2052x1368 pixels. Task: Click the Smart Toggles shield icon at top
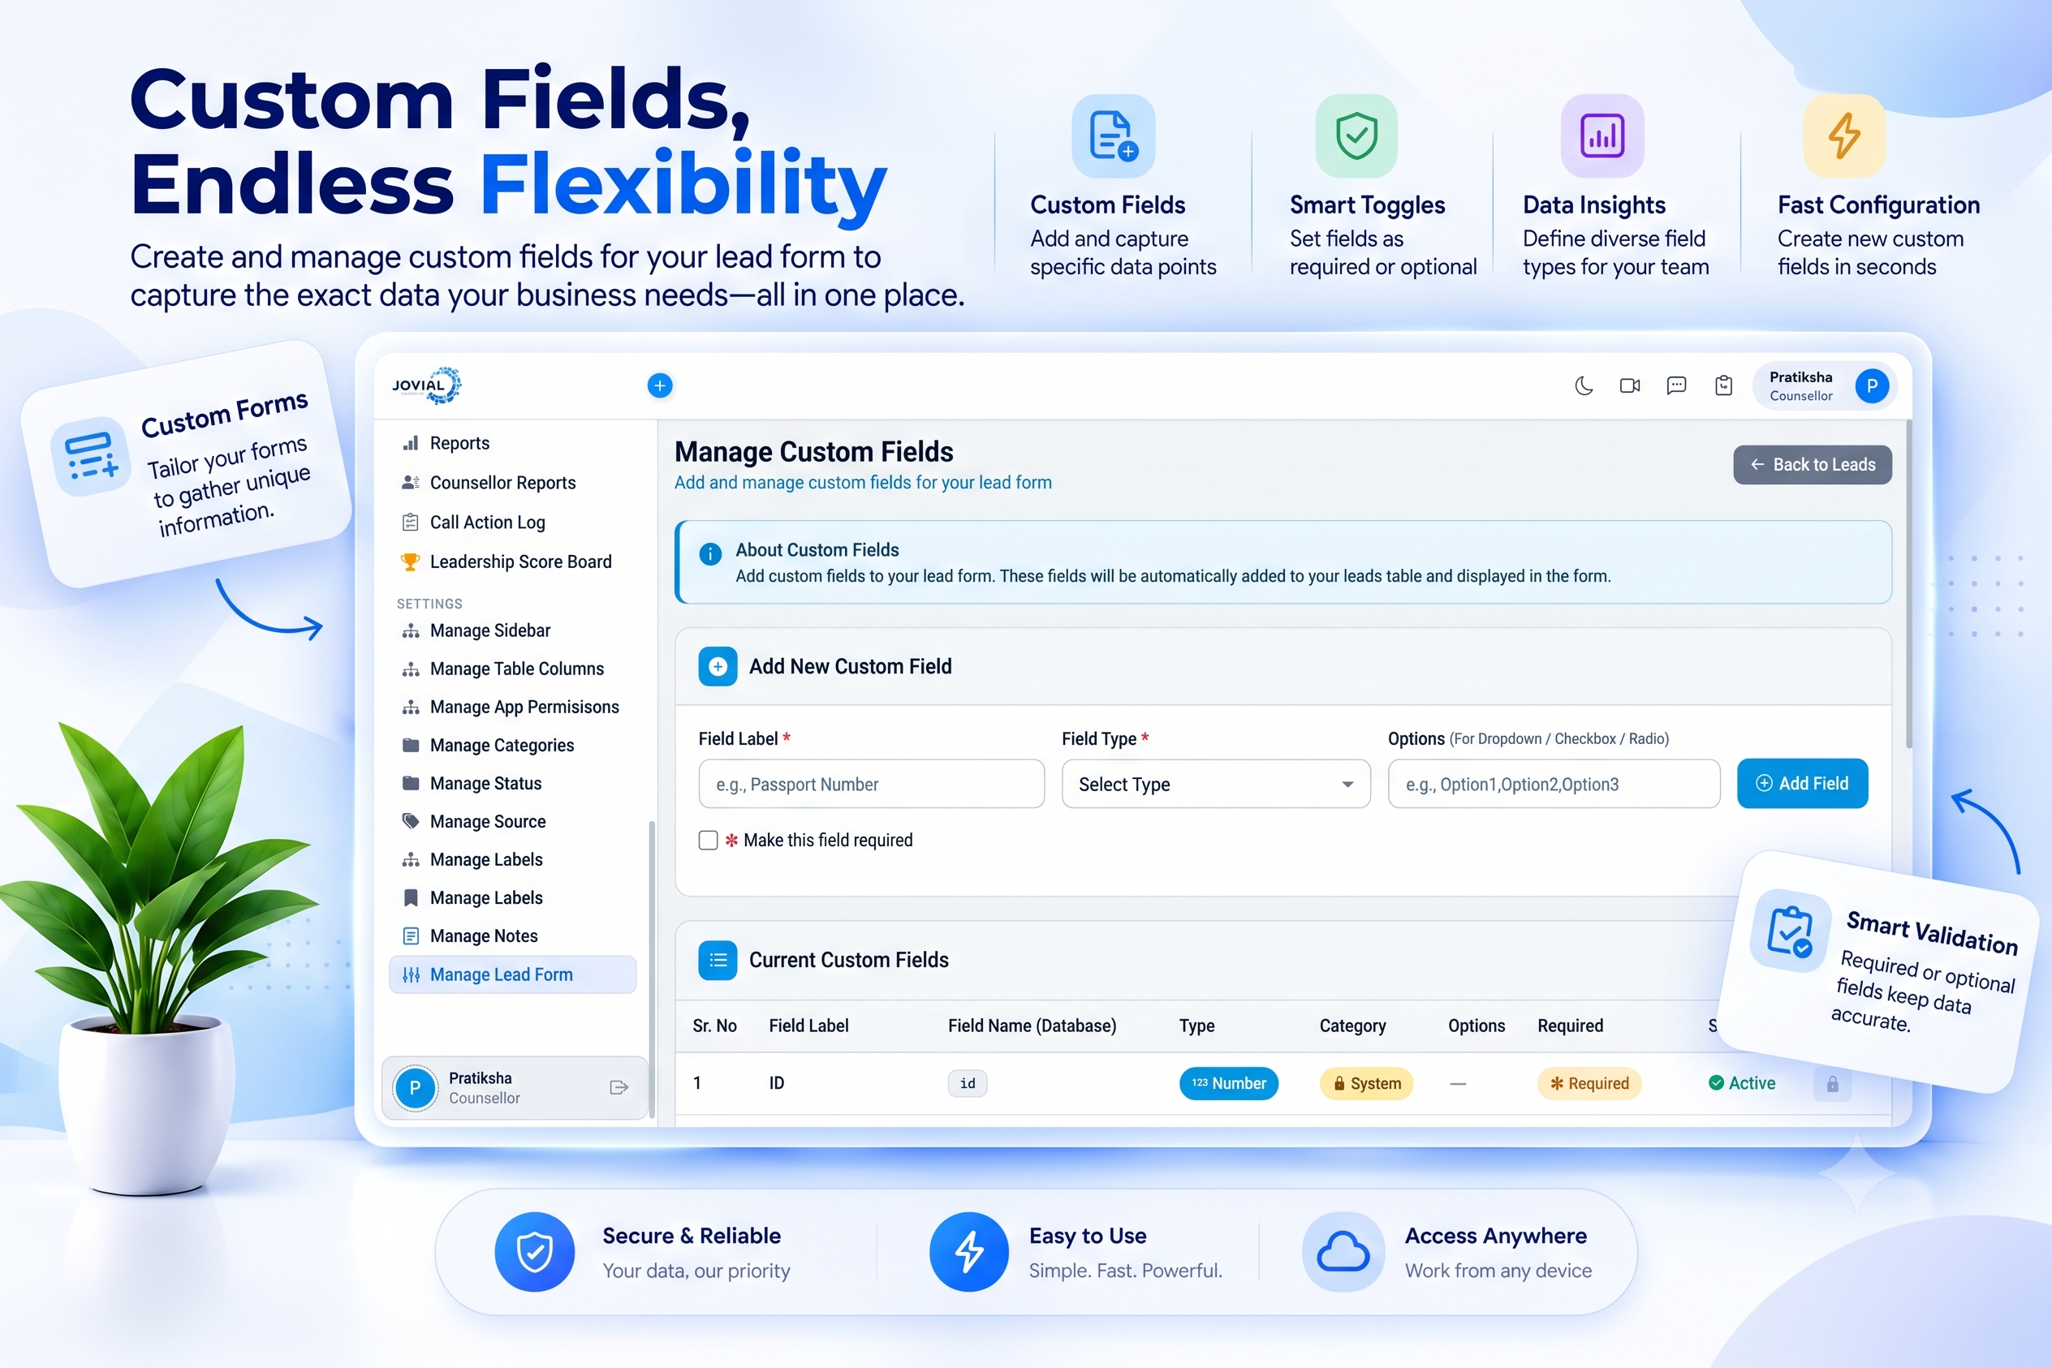pyautogui.click(x=1356, y=136)
